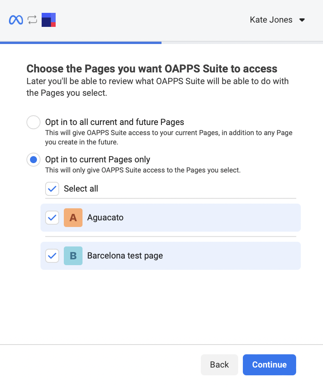Image resolution: width=323 pixels, height=387 pixels.
Task: Select all current and future Pages option
Action: click(33, 122)
